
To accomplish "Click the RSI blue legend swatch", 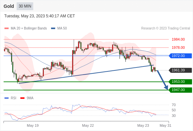I will click(7, 98).
